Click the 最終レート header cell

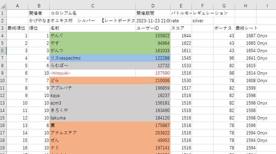pos(245,28)
